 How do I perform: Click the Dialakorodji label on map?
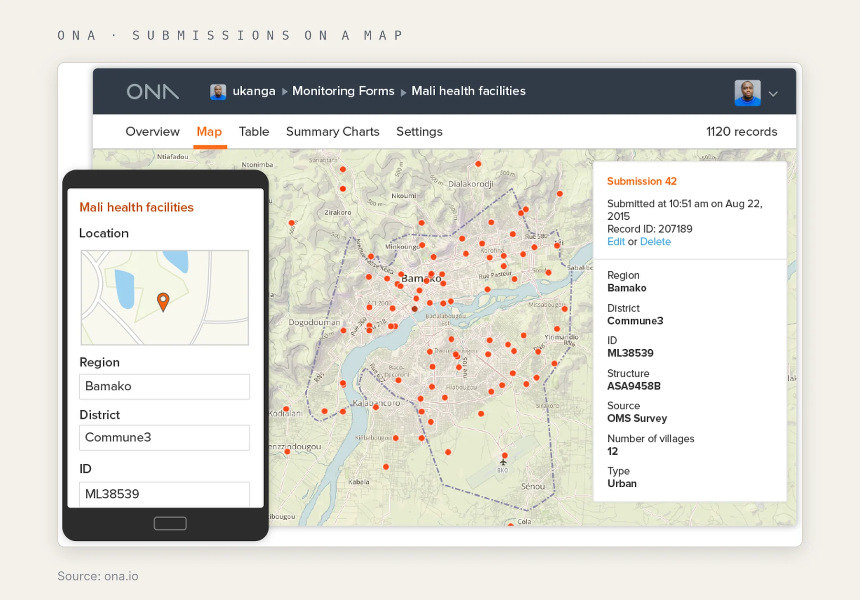point(471,184)
